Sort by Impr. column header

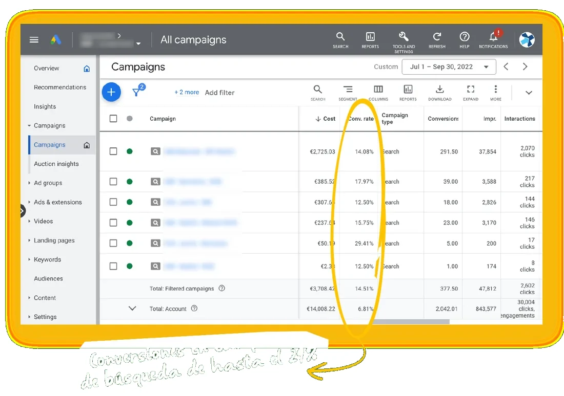[x=490, y=119]
